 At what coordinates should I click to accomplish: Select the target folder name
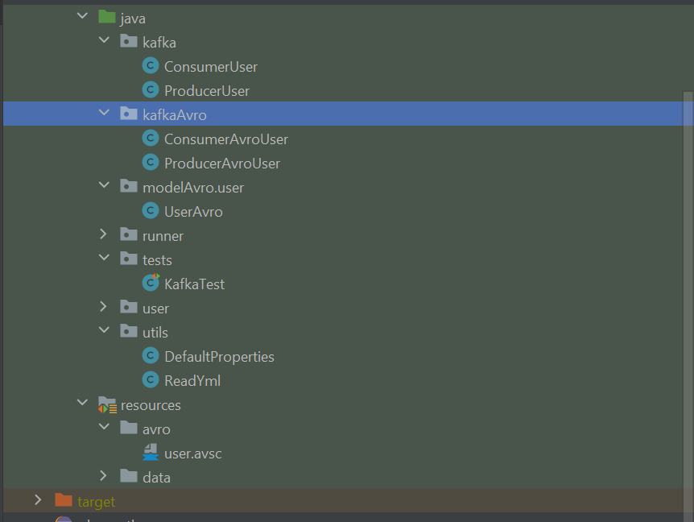(x=96, y=502)
